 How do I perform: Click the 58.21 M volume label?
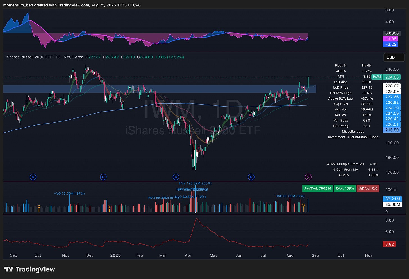point(392,199)
